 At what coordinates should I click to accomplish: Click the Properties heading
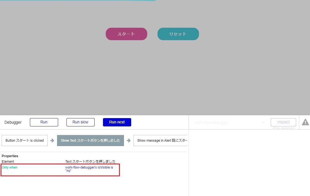(x=10, y=156)
